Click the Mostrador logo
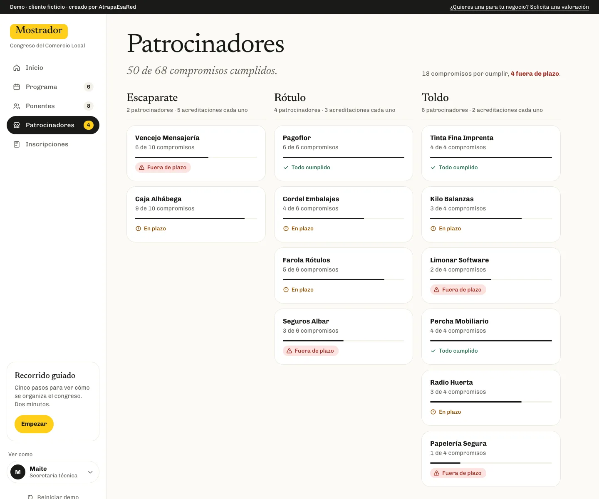 [39, 31]
